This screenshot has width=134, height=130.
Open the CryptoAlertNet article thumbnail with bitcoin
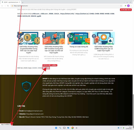pyautogui.click(x=29, y=38)
